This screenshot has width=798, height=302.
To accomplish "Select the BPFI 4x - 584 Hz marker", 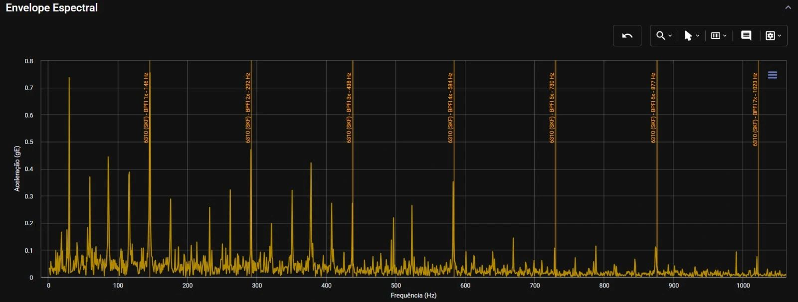I will (x=450, y=108).
